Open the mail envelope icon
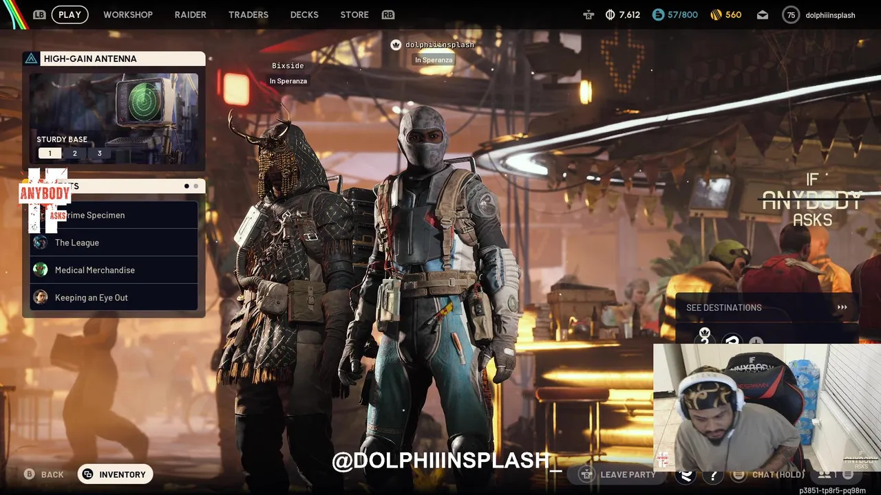881x495 pixels. pos(763,14)
